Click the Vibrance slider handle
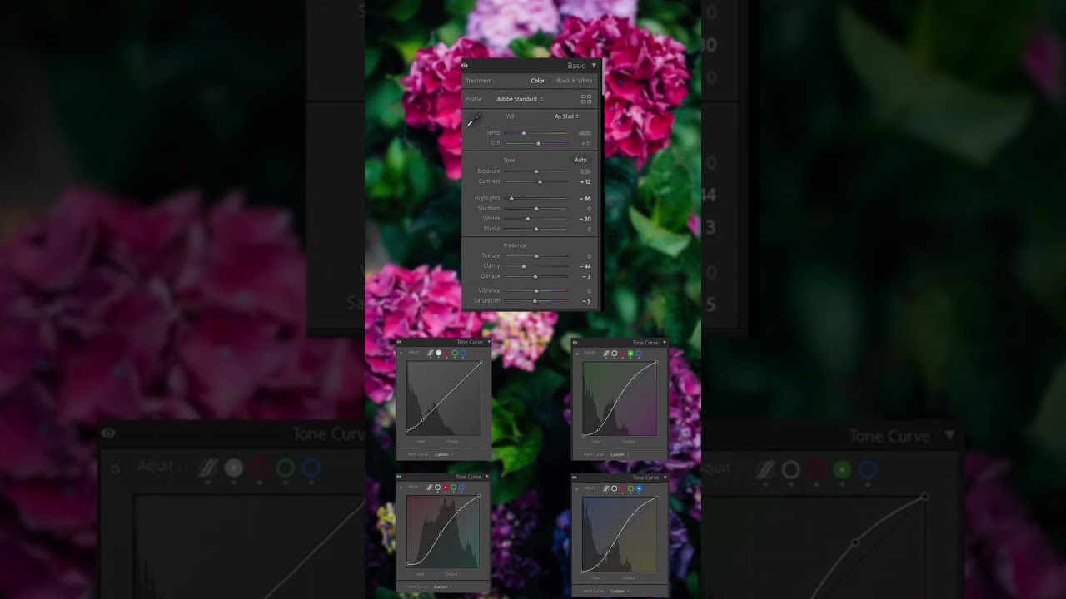This screenshot has width=1066, height=599. (x=536, y=290)
